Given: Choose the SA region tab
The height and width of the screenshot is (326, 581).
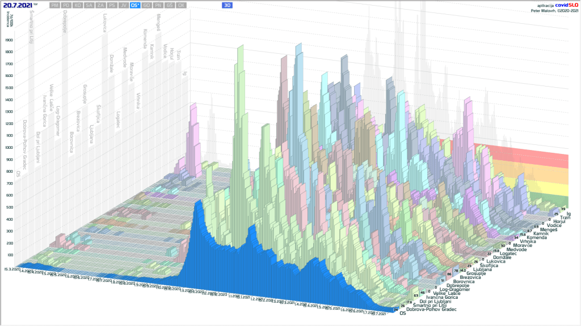Looking at the screenshot, I should point(89,5).
